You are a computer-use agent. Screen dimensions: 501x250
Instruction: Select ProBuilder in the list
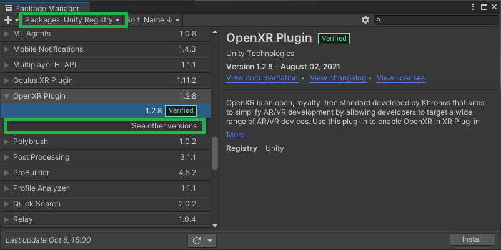tap(106, 173)
